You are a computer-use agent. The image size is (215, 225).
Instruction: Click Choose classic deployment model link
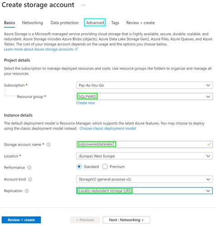(107, 128)
